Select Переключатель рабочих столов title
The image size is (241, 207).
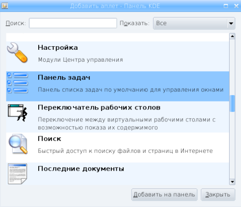click(x=99, y=107)
